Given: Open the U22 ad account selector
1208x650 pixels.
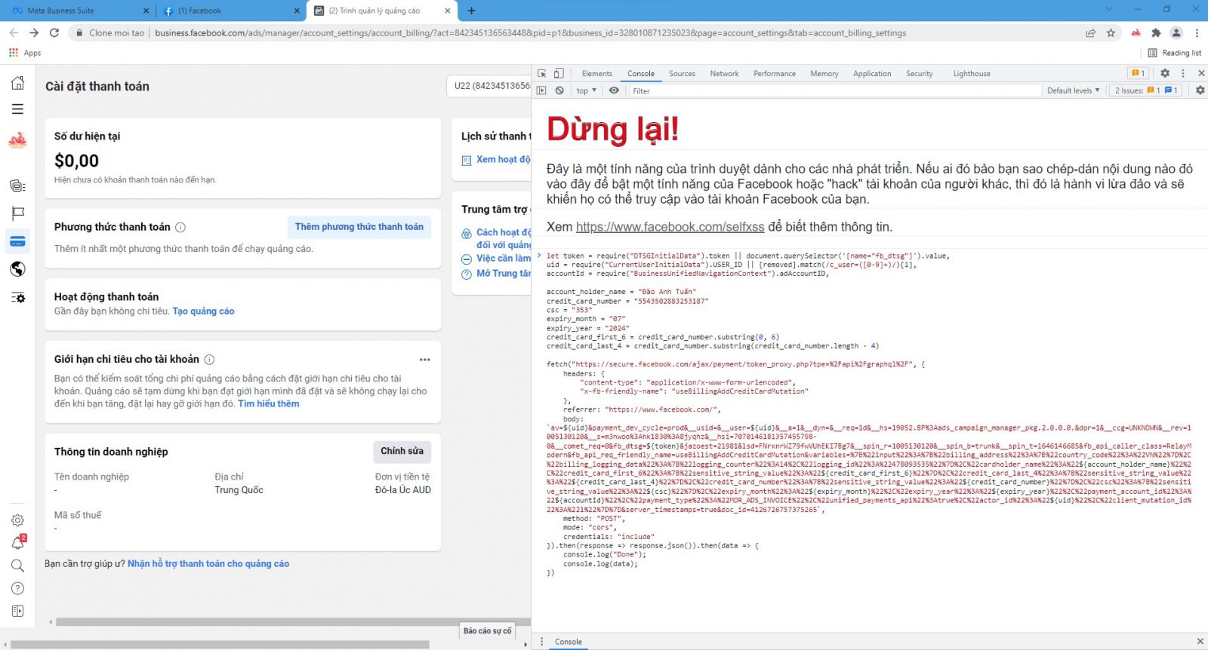Looking at the screenshot, I should (489, 86).
